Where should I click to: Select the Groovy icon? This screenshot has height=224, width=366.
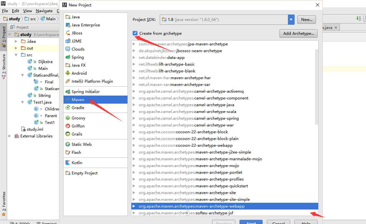68,118
